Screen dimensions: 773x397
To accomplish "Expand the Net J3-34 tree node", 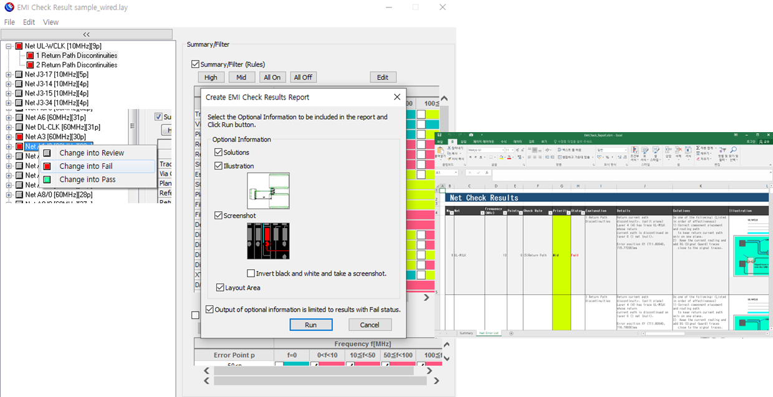I will click(x=9, y=102).
